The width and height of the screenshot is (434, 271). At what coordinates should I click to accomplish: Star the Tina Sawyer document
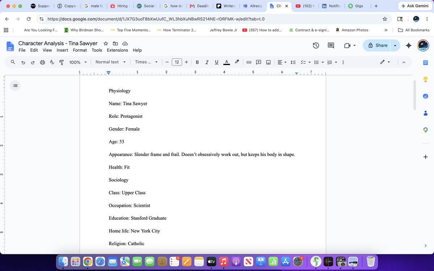(106, 43)
